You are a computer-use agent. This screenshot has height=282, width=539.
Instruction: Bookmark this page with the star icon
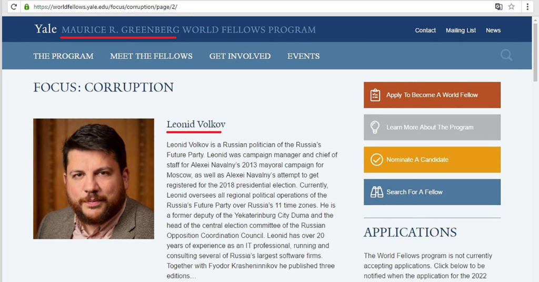coord(512,7)
